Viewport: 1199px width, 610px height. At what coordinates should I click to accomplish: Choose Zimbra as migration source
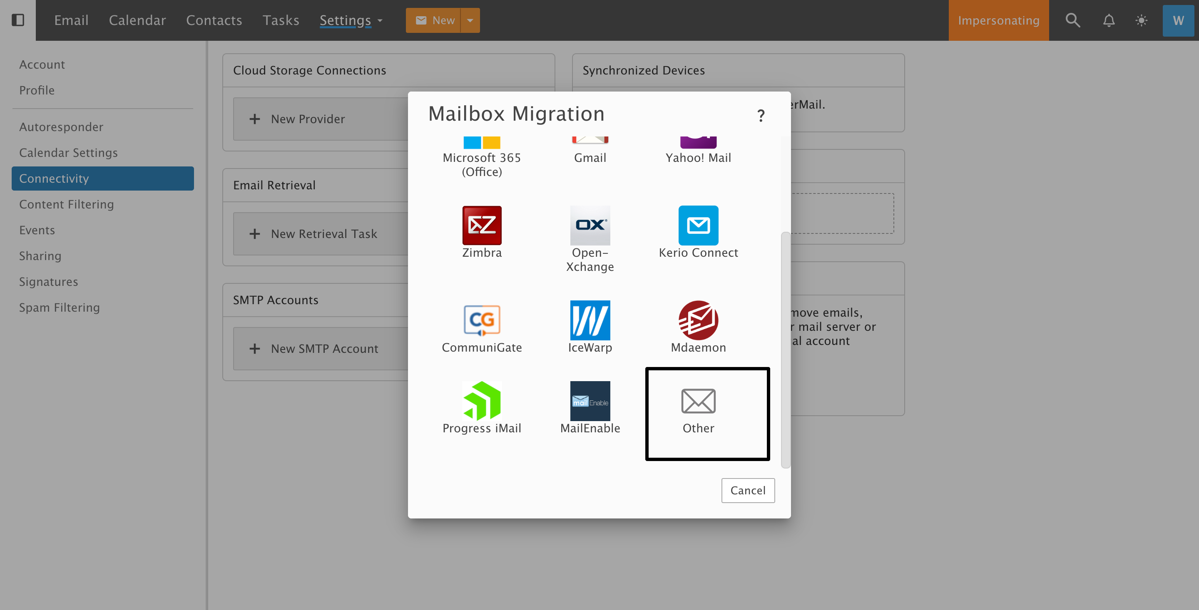click(x=482, y=232)
